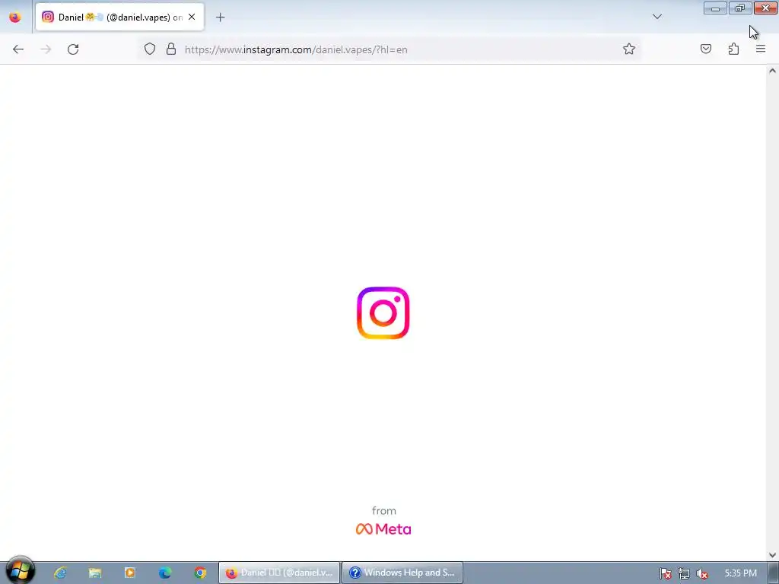Select the Daniel (@daniel.vapes) Instagram tab
The image size is (779, 584).
(x=119, y=17)
